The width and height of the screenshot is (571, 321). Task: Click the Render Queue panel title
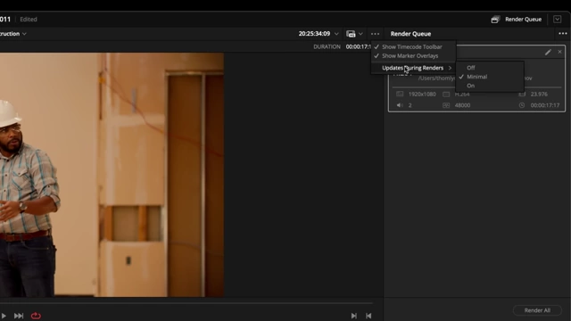[x=410, y=34]
